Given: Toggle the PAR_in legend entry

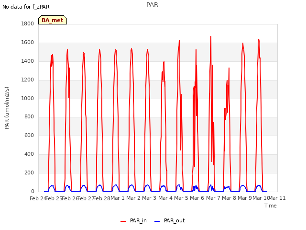Looking at the screenshot, I should click(133, 220).
